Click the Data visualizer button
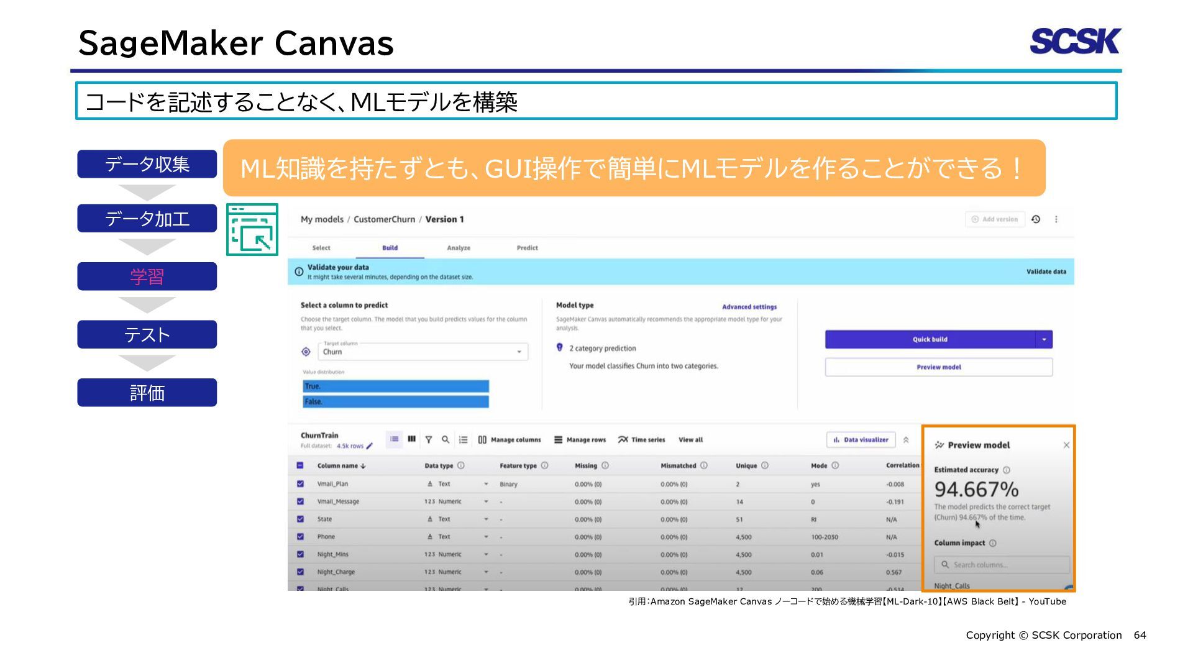Image resolution: width=1193 pixels, height=671 pixels. [861, 439]
